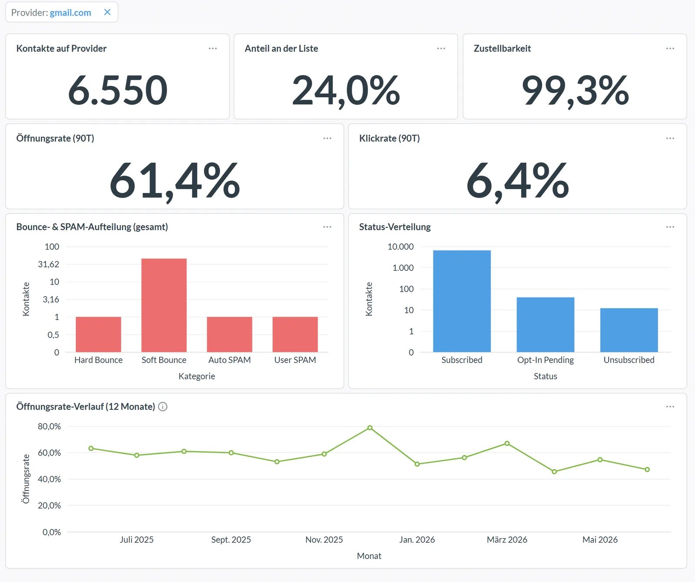The height and width of the screenshot is (582, 695).
Task: Click the last data point on the line
Action: pyautogui.click(x=647, y=469)
